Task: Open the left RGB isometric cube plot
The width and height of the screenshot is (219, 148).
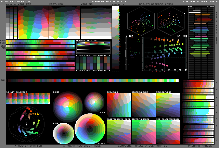Action: pos(141,21)
